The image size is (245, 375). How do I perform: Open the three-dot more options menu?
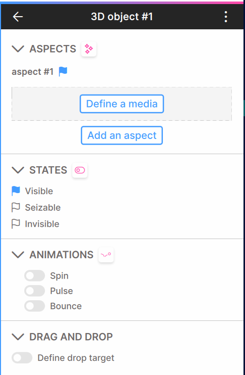tap(226, 17)
